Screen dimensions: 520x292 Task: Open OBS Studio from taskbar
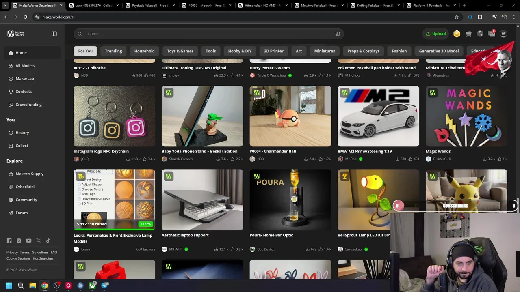point(56,286)
